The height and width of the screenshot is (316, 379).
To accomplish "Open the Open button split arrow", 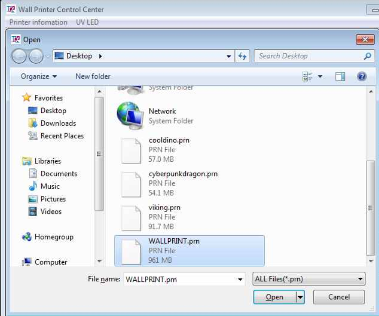I will [x=300, y=297].
